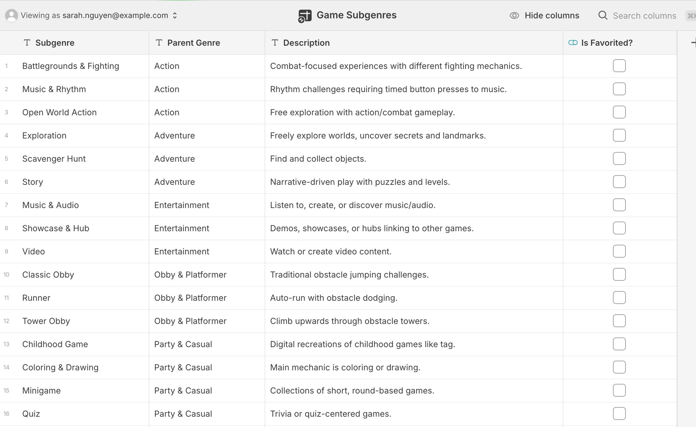Click the Game Subgenres table icon
Image resolution: width=696 pixels, height=427 pixels.
coord(305,16)
